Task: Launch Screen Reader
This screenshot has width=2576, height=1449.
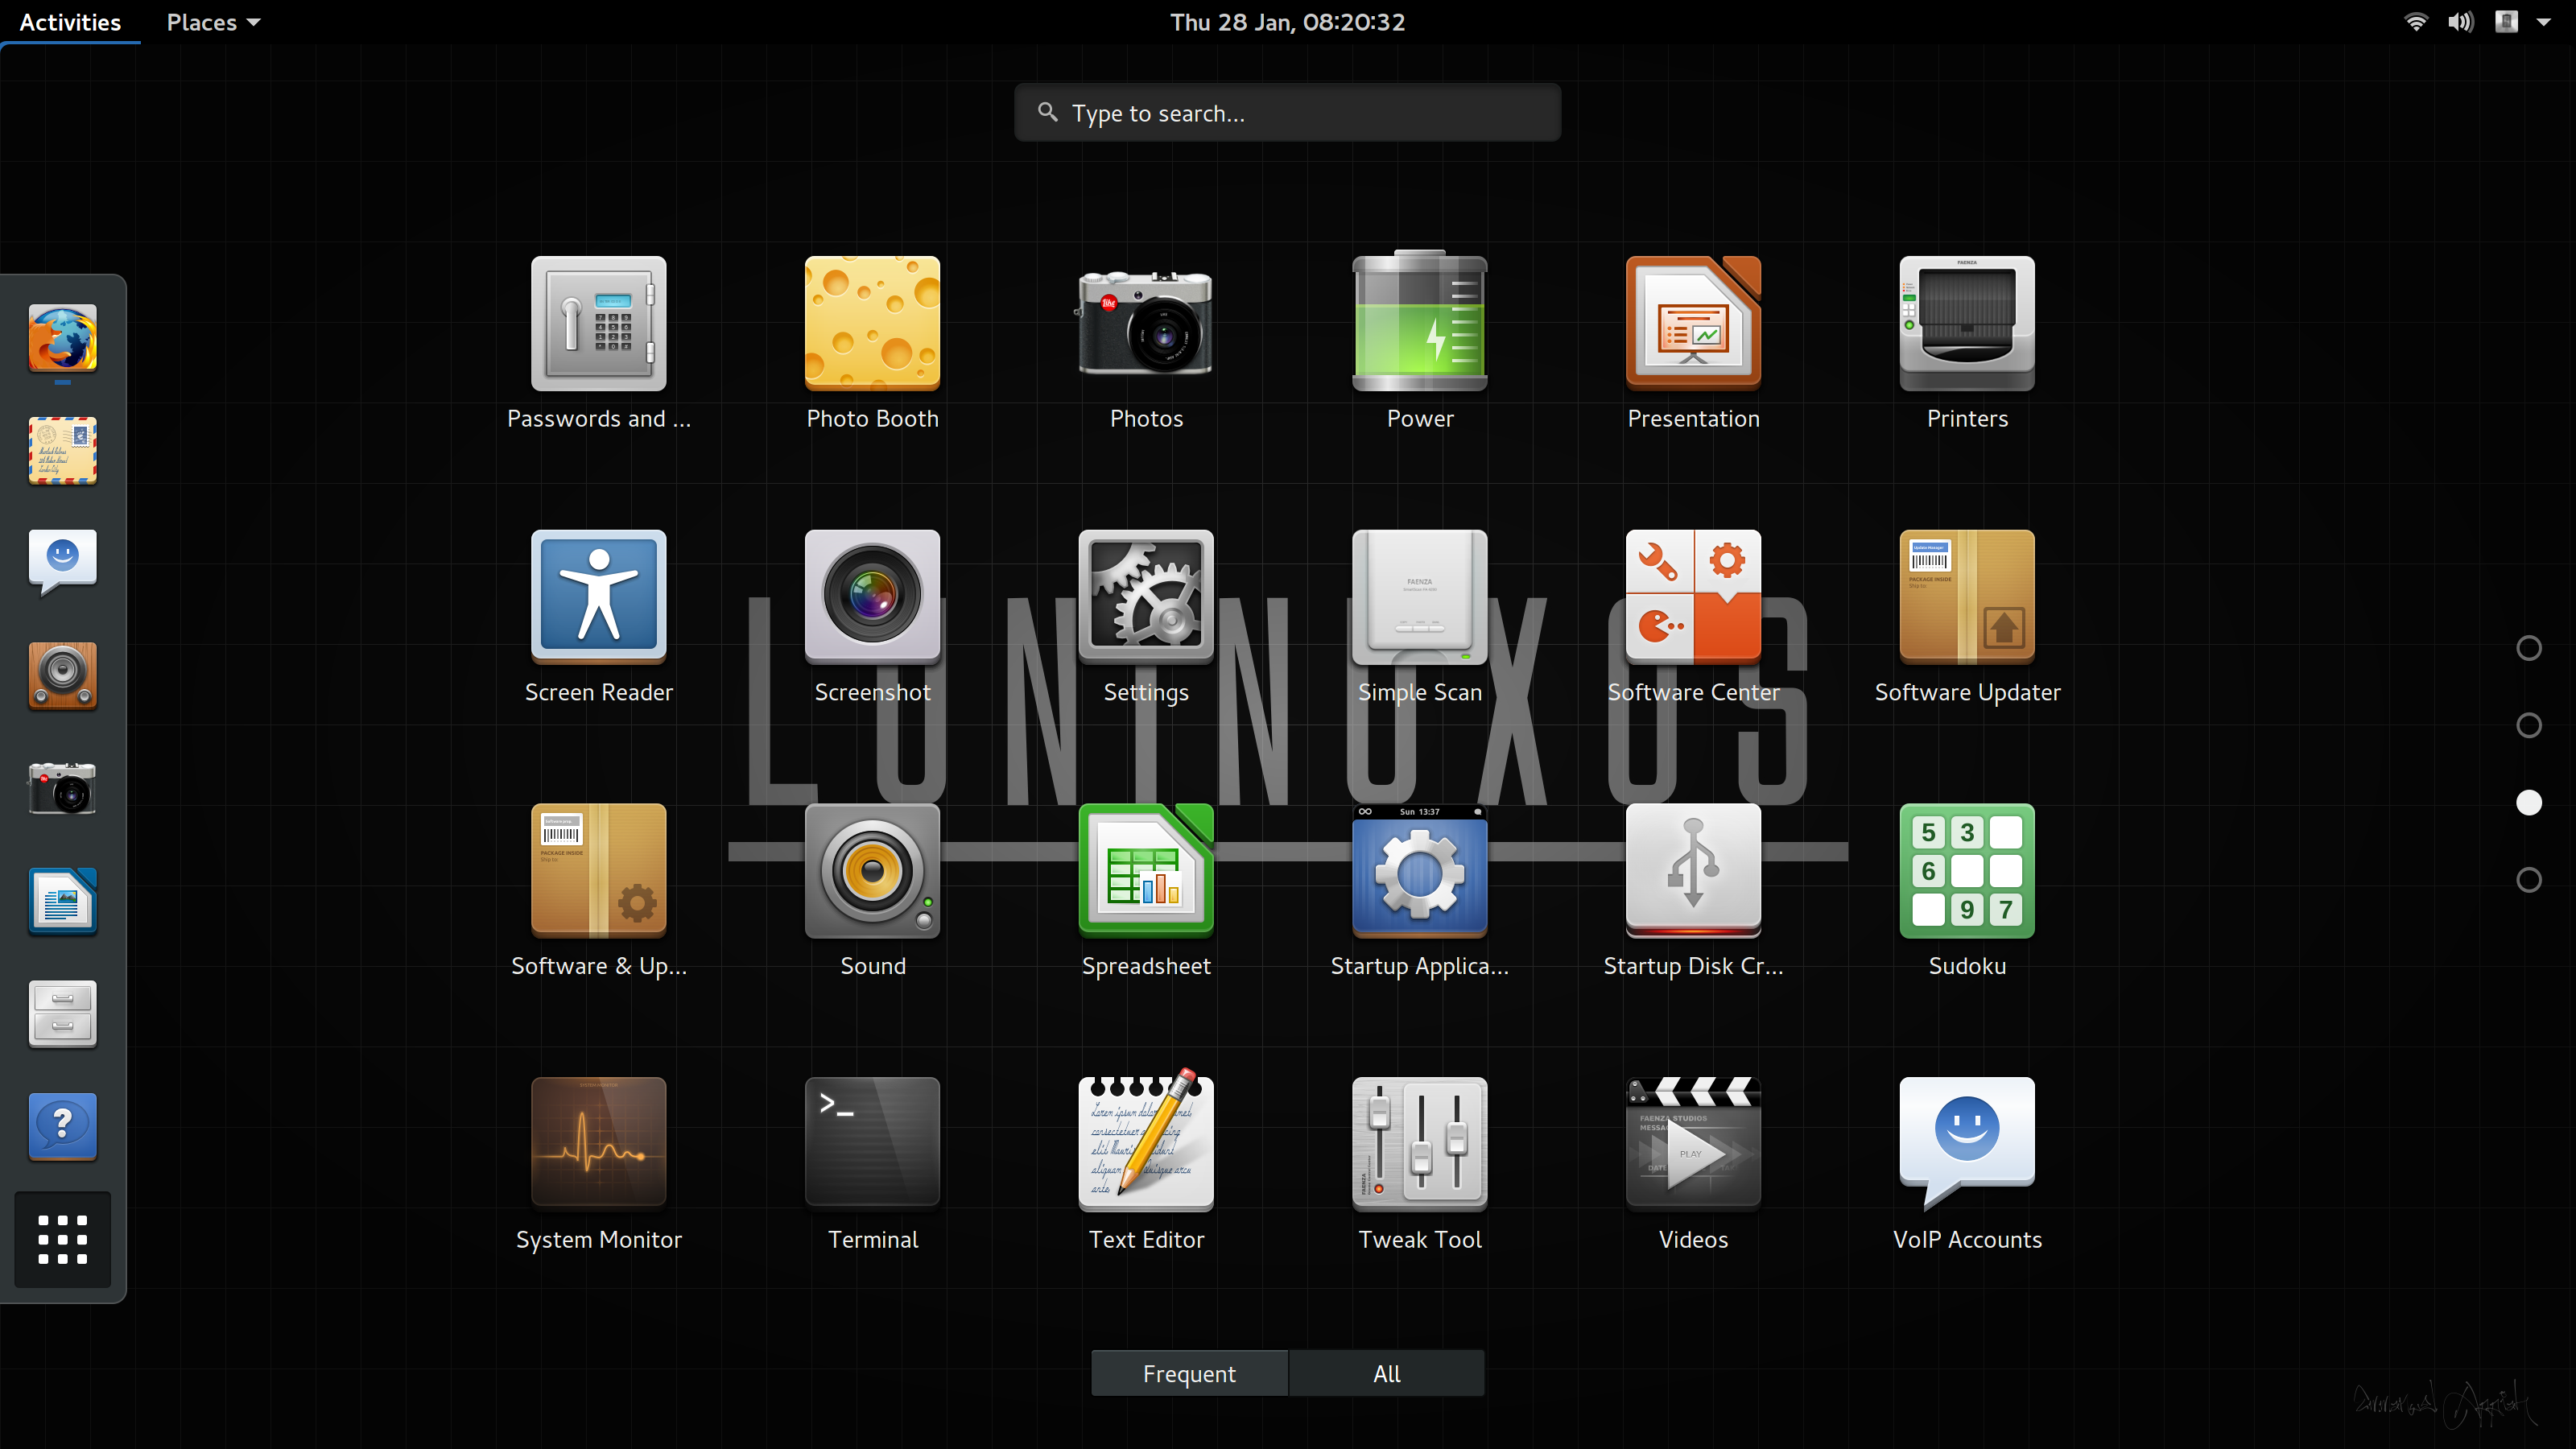Action: (x=598, y=617)
